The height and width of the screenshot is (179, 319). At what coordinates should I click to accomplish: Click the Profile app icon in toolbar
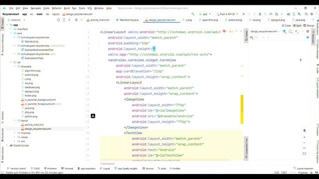click(x=271, y=14)
